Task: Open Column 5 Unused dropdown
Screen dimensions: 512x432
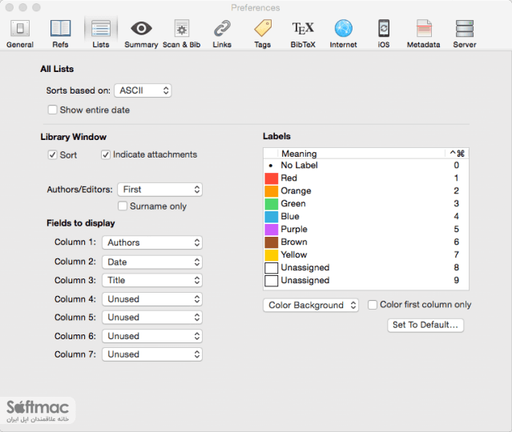Action: (152, 318)
